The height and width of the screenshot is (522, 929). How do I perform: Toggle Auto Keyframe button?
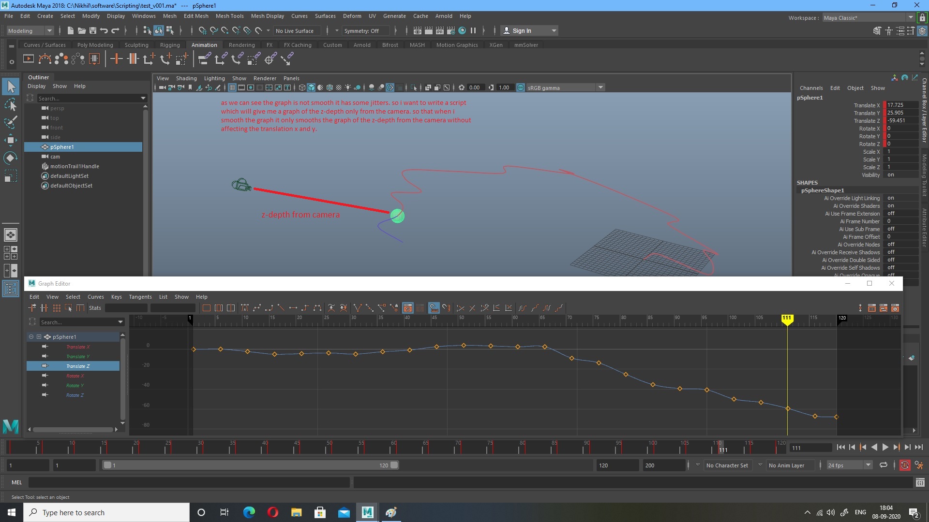[904, 465]
